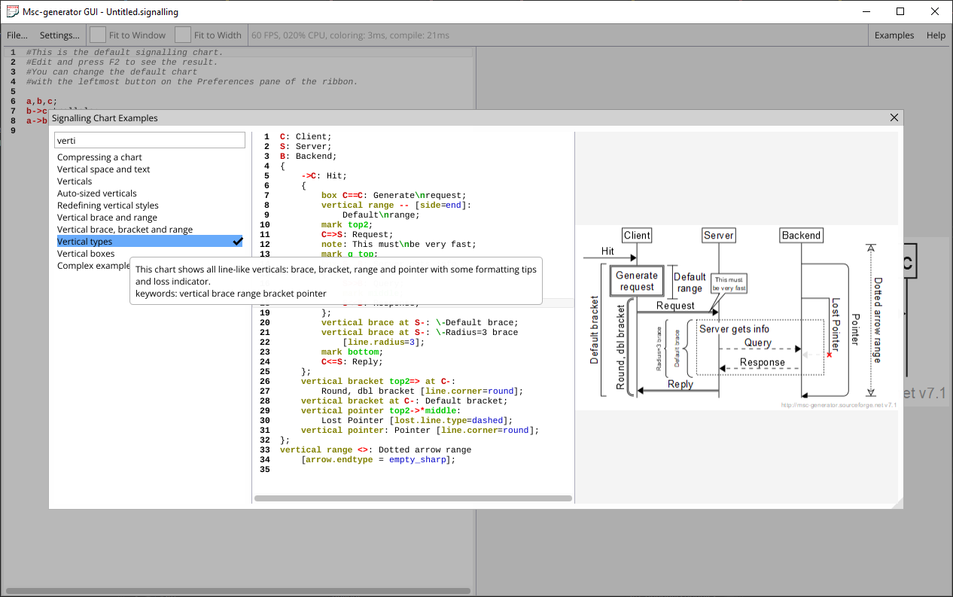The width and height of the screenshot is (953, 597).
Task: Toggle the Fit to Window checkbox
Action: click(99, 35)
